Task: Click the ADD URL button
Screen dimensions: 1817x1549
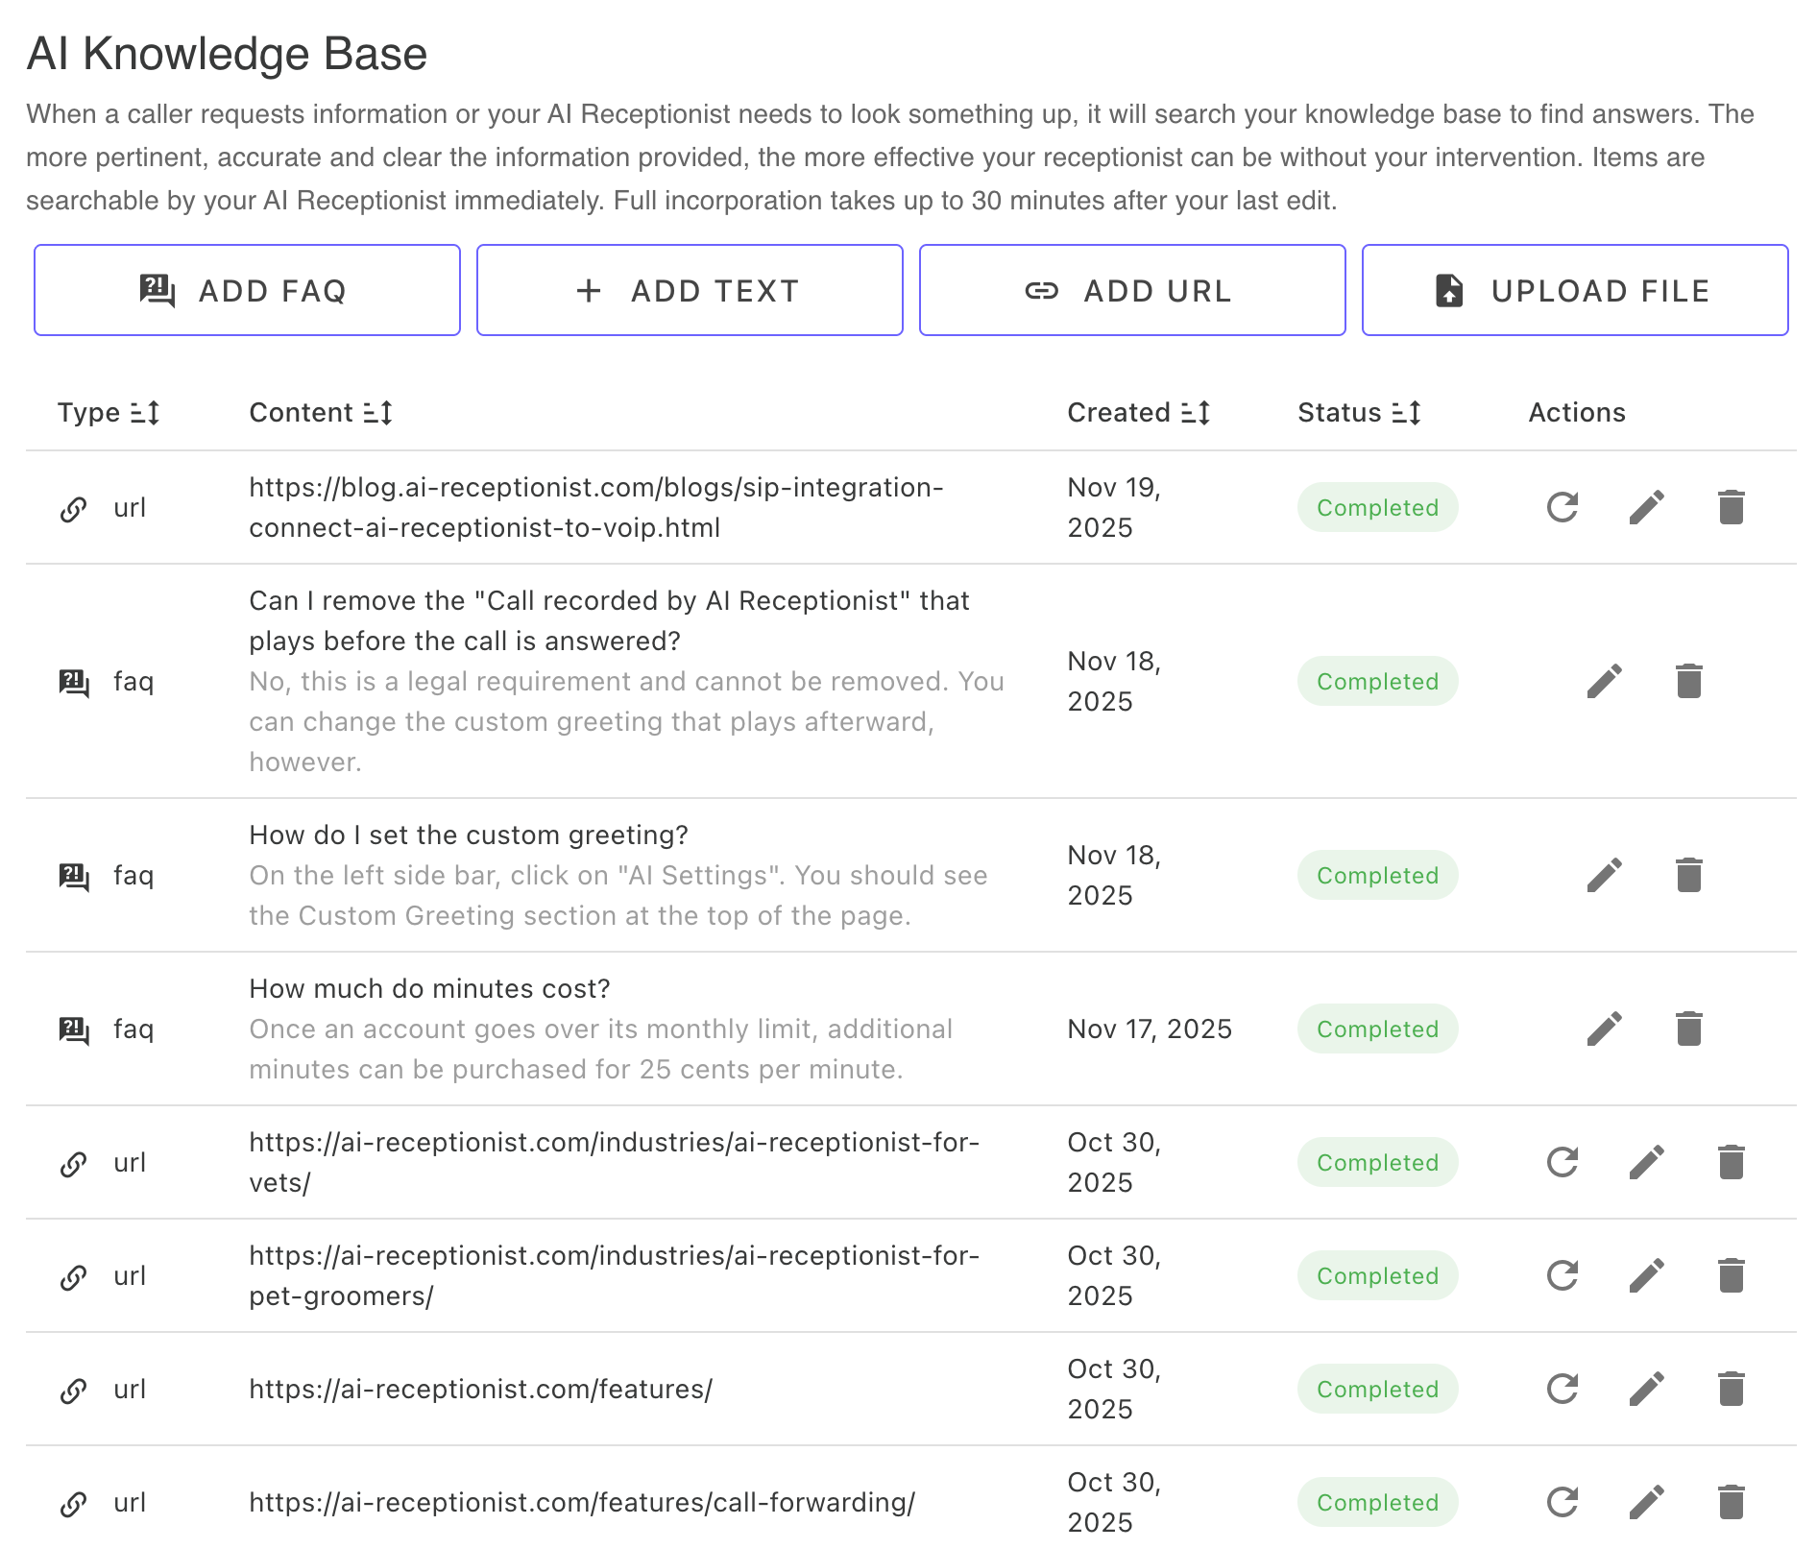Action: 1131,290
